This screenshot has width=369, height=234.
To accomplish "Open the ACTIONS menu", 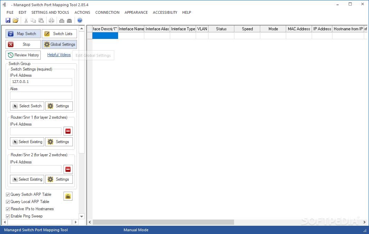I will pos(82,12).
